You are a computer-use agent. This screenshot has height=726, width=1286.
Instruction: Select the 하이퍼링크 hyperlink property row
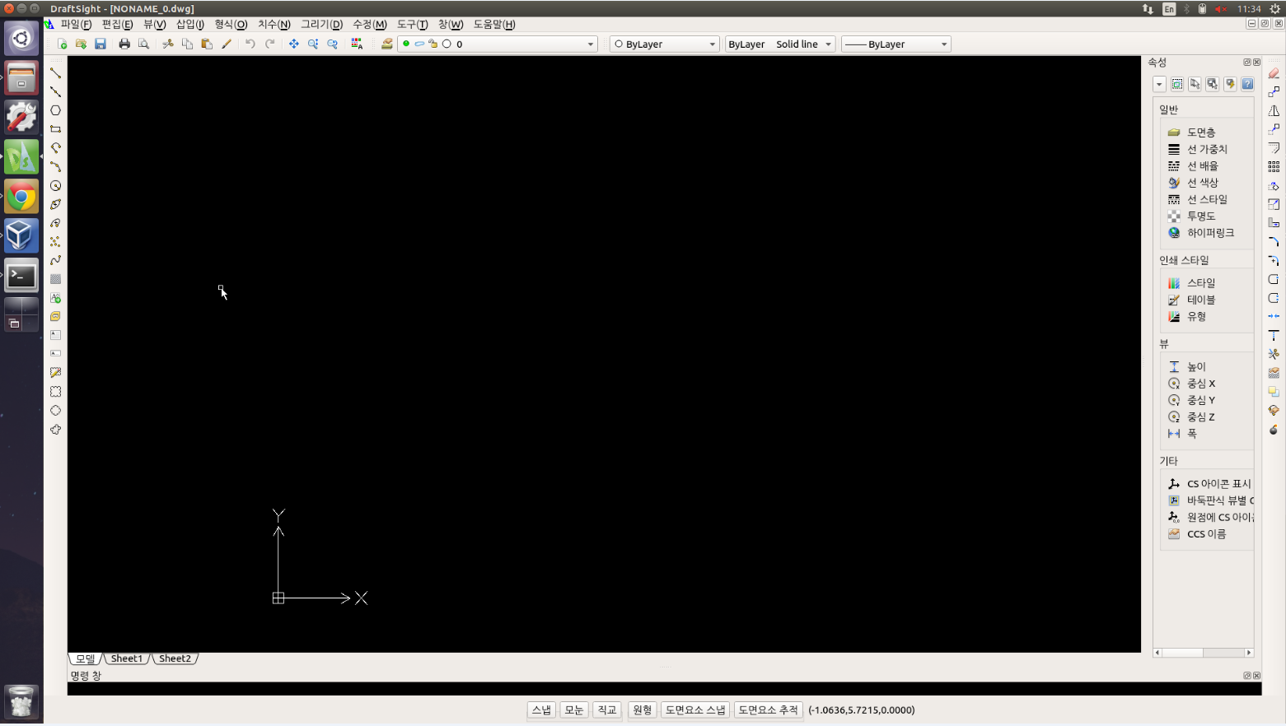coord(1206,233)
